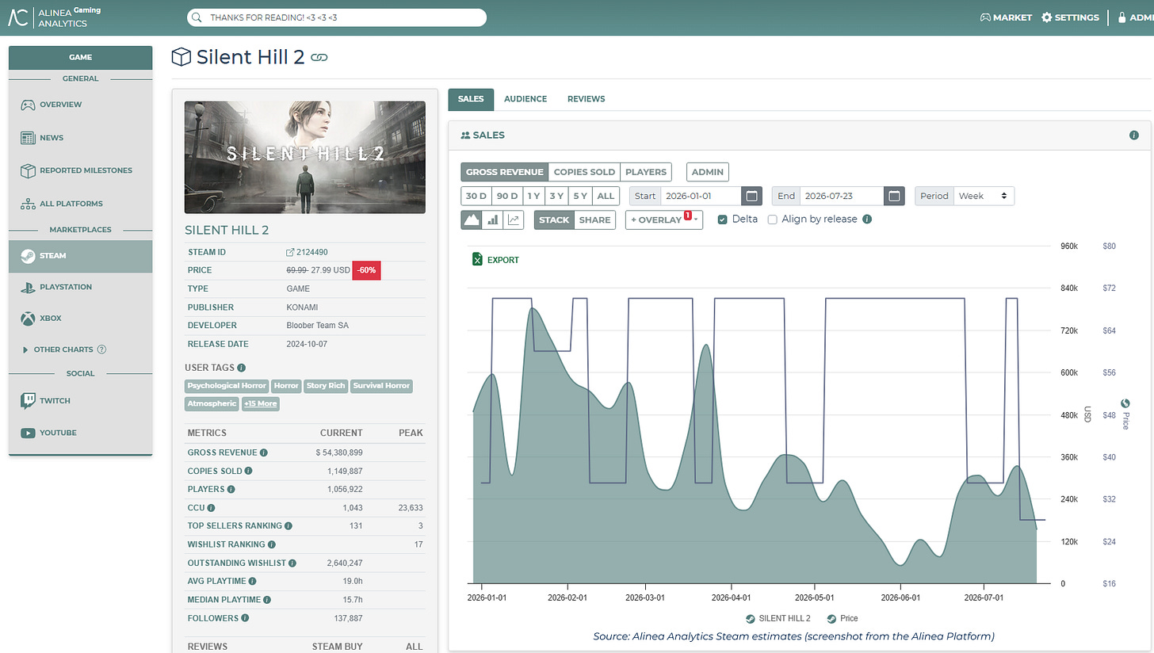
Task: Open Overview in the sidebar
Action: tap(81, 105)
